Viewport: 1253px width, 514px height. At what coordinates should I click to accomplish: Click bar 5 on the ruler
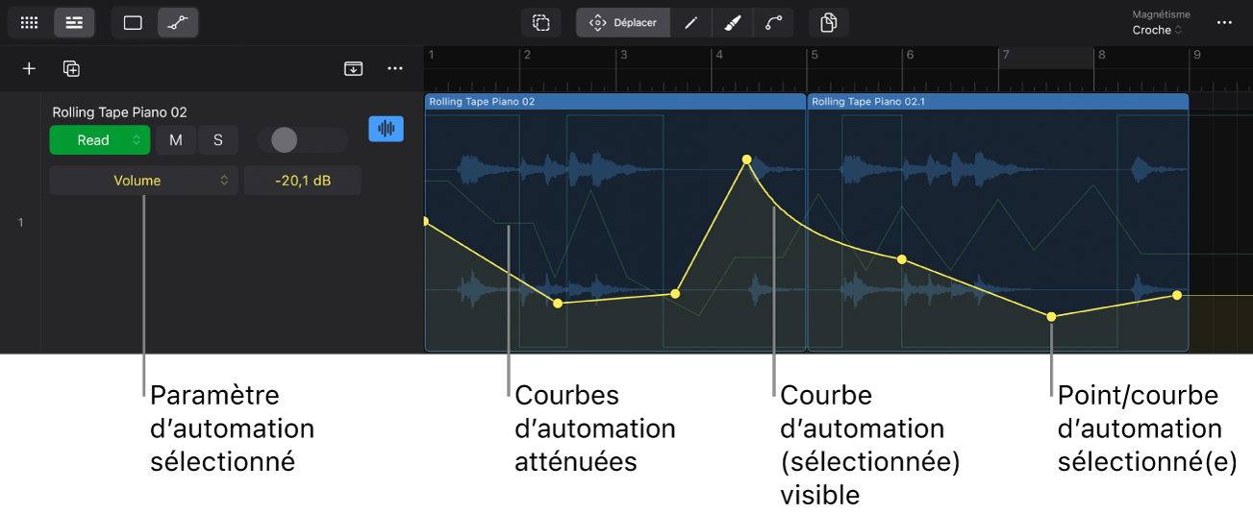[814, 56]
